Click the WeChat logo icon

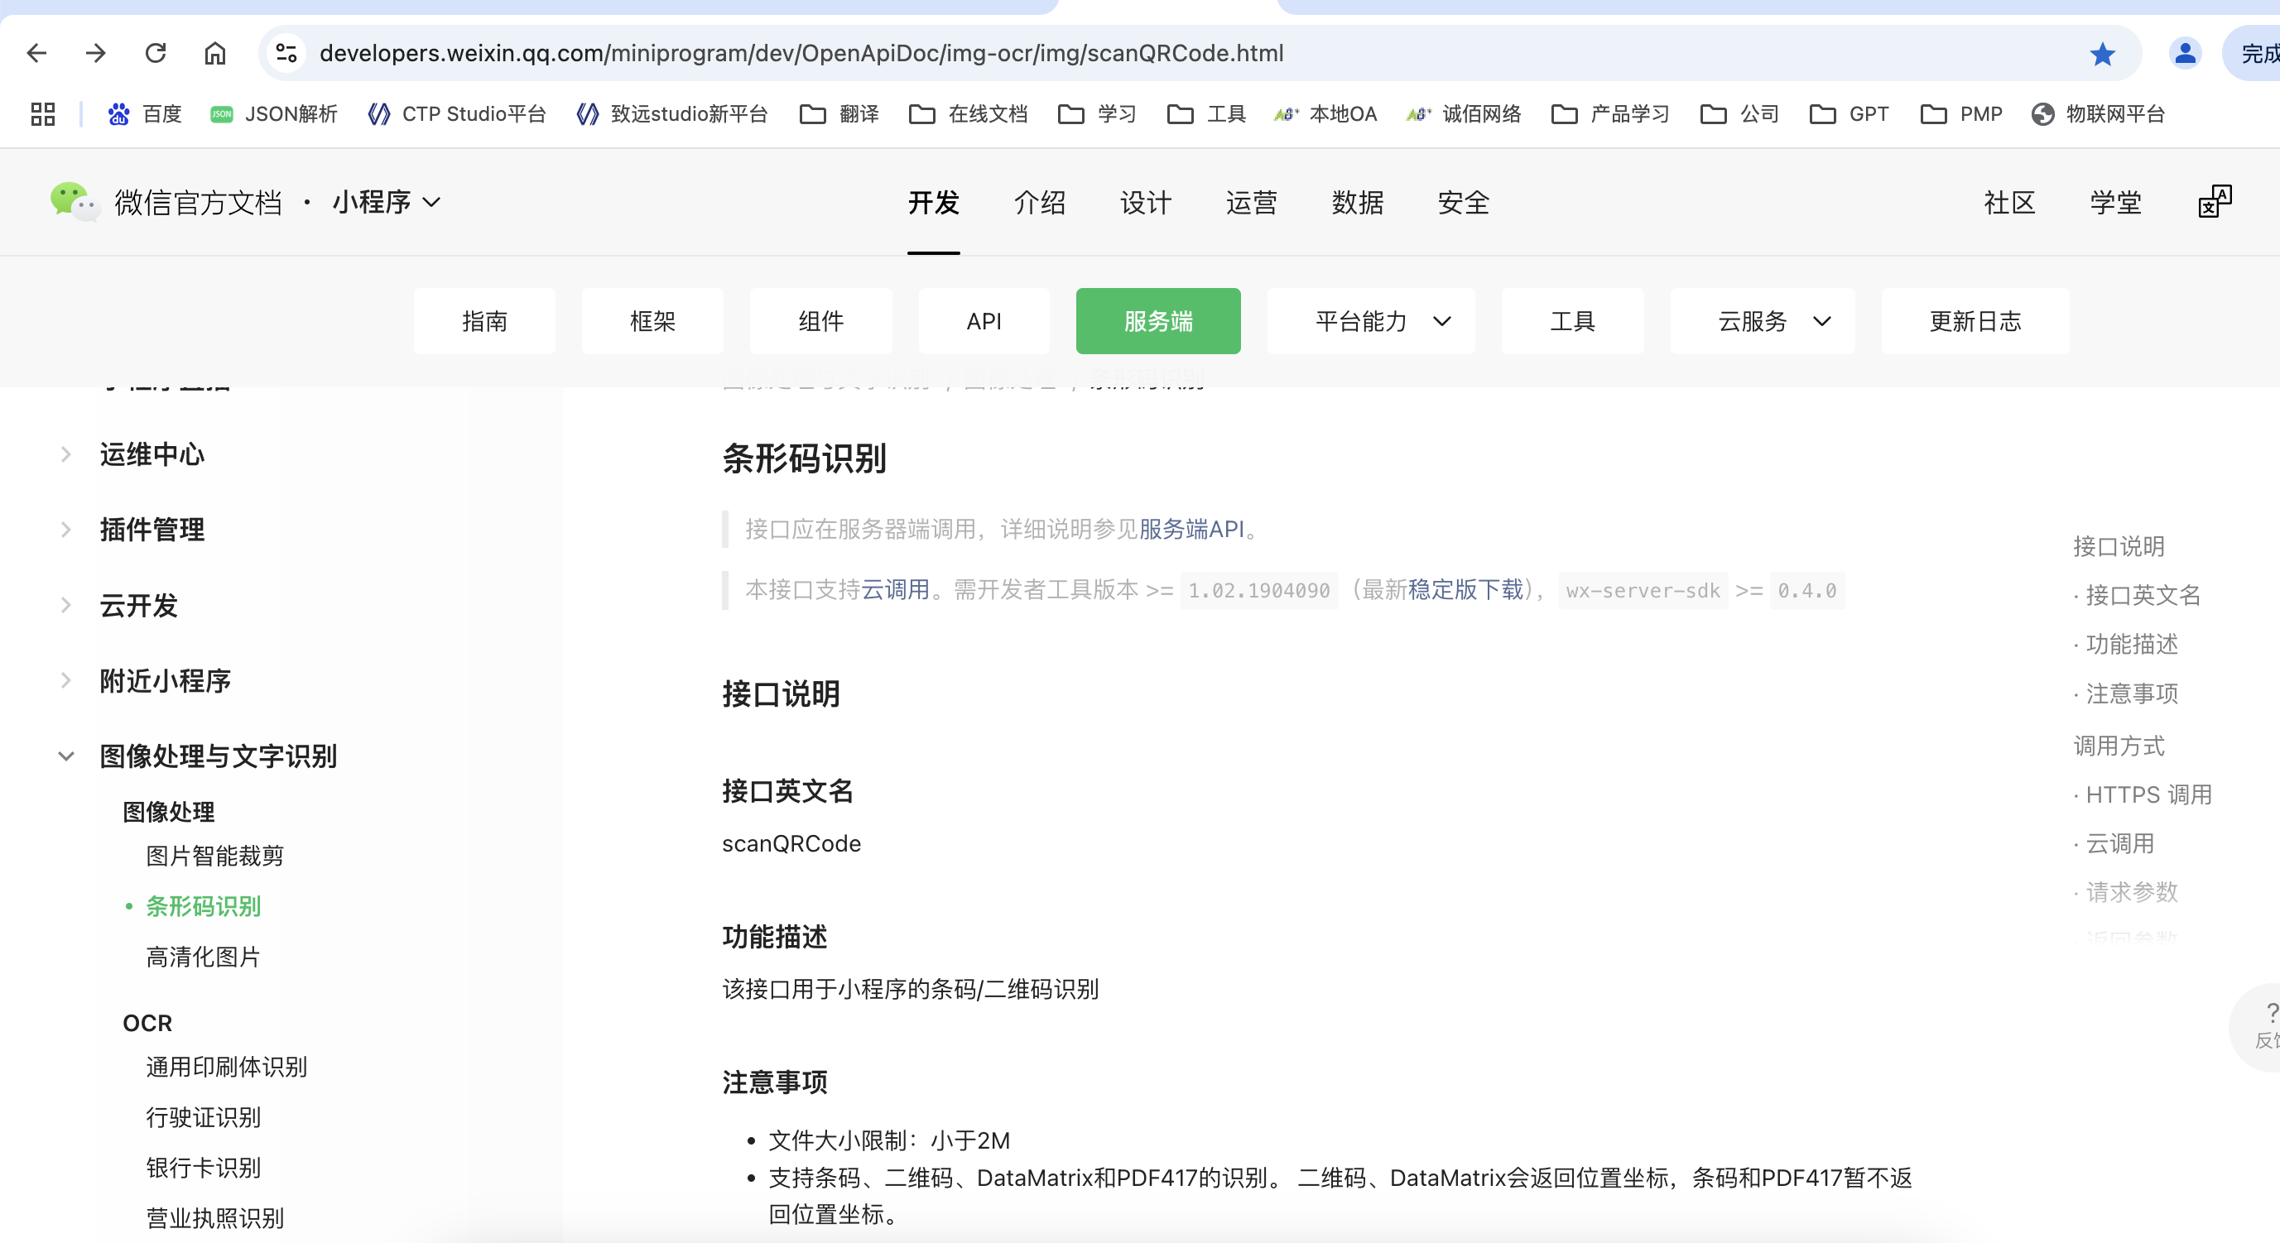point(73,201)
